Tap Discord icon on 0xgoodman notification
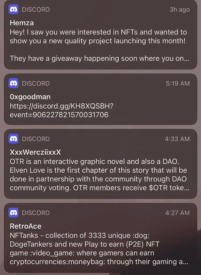Viewport: 201px width, 275px height. pos(13,83)
